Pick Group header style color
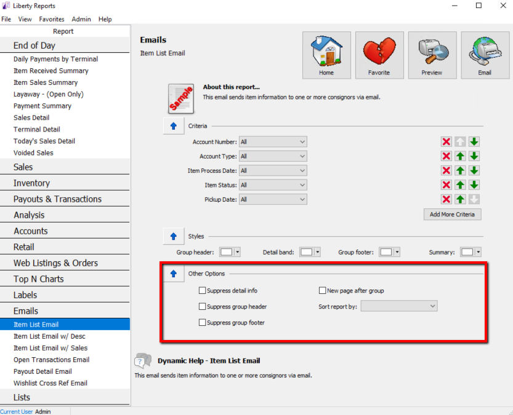This screenshot has height=415, width=513. 230,252
